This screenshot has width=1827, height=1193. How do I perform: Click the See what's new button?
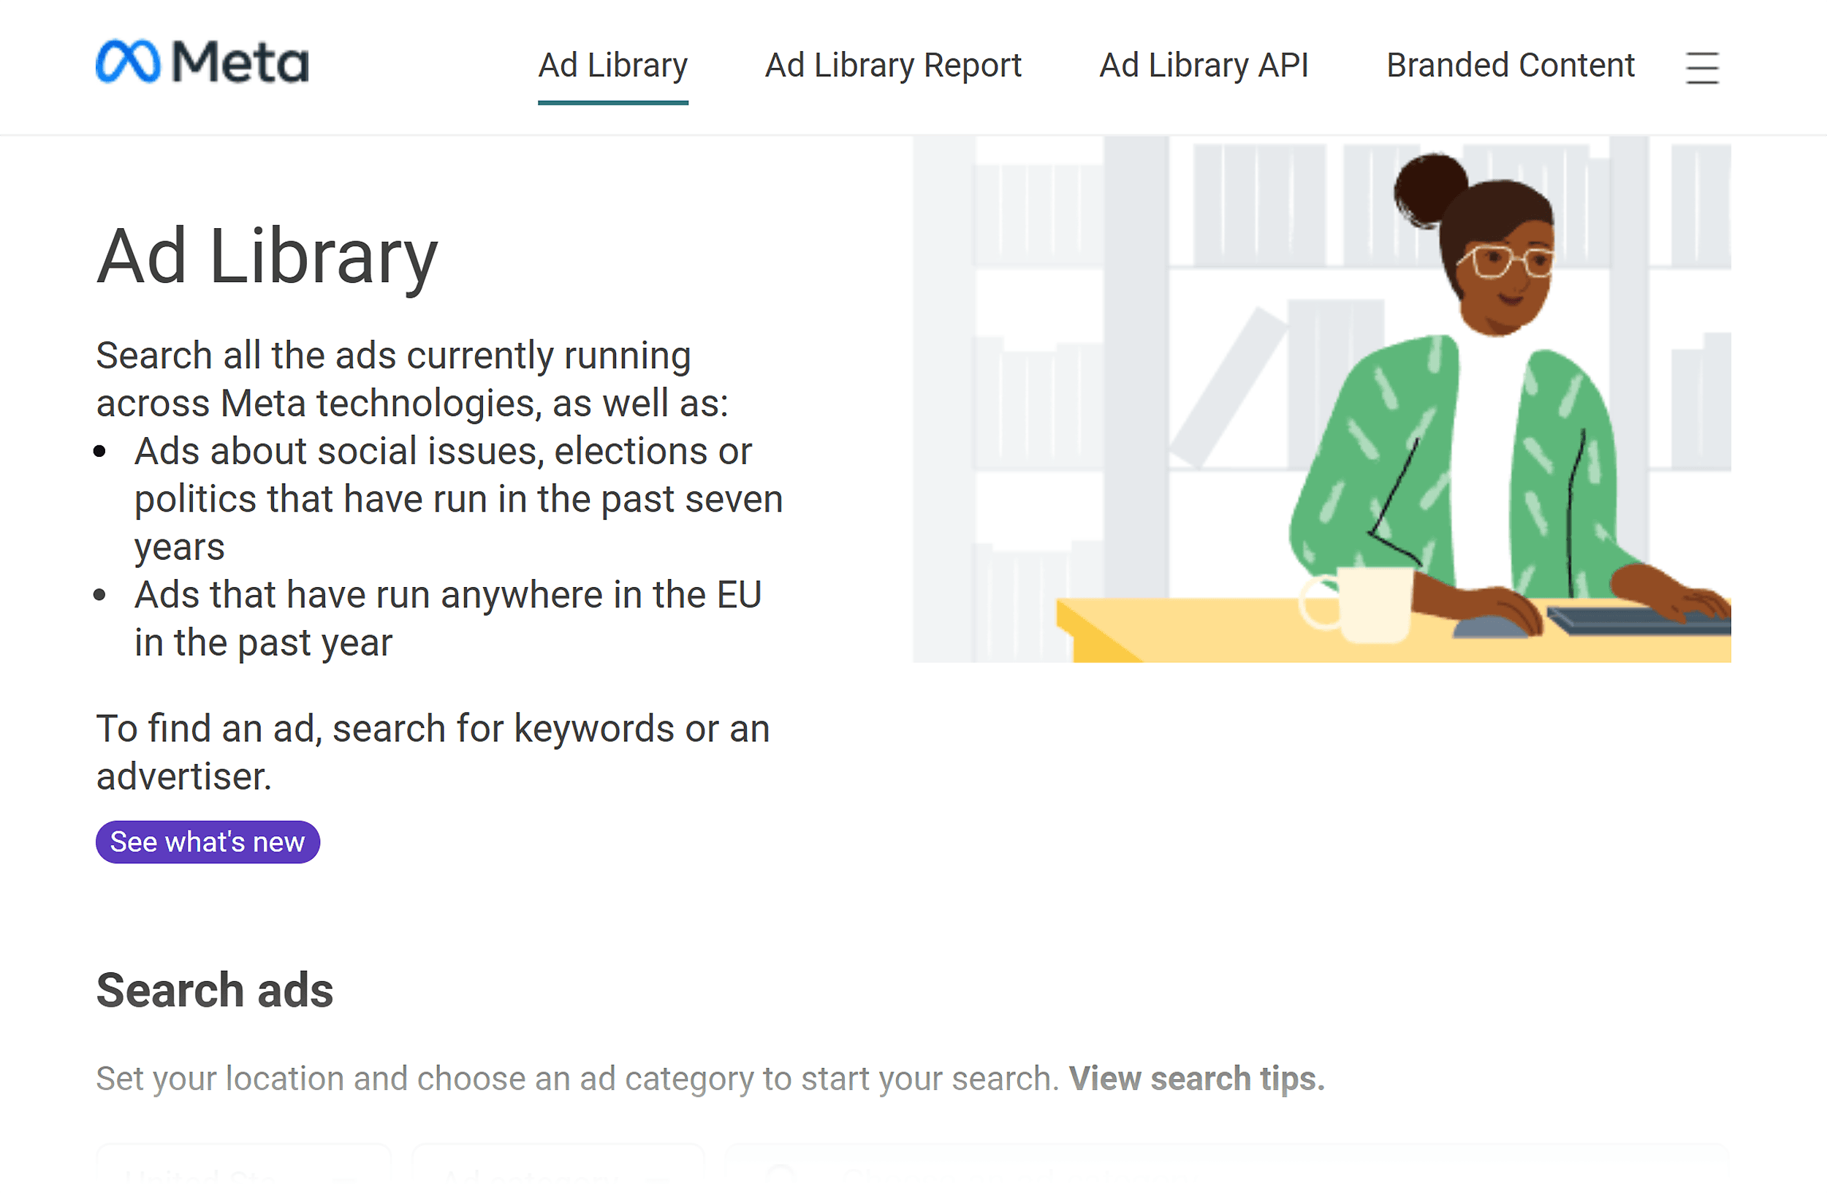click(207, 841)
